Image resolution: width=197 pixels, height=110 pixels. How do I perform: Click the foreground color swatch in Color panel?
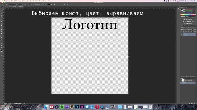click(x=181, y=9)
